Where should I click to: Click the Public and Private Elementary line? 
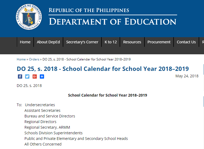(76, 139)
